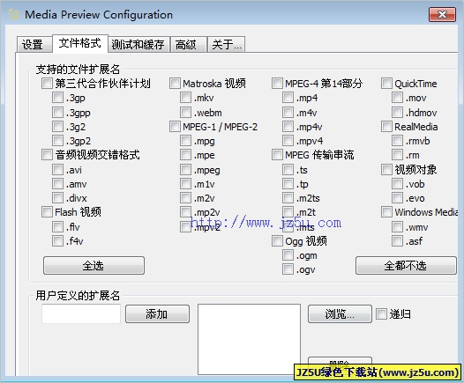Open the 高级 tab

[x=188, y=45]
